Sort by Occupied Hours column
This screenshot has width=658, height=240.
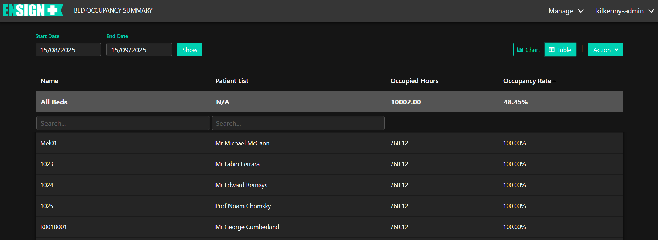(414, 81)
